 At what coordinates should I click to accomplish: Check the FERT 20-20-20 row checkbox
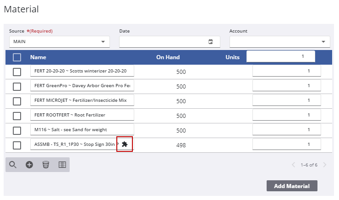pyautogui.click(x=17, y=72)
